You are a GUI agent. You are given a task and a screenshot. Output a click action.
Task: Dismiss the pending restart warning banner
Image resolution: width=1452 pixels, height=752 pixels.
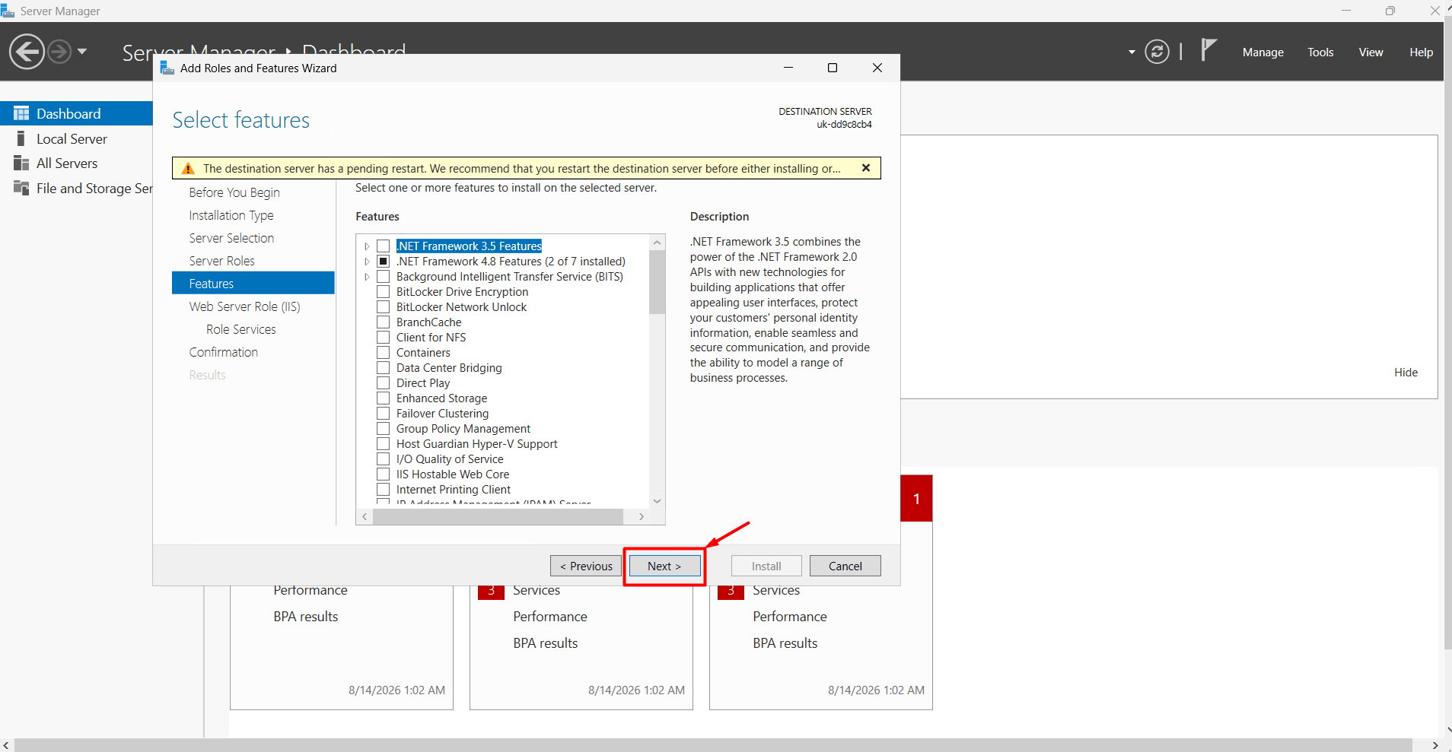click(865, 168)
